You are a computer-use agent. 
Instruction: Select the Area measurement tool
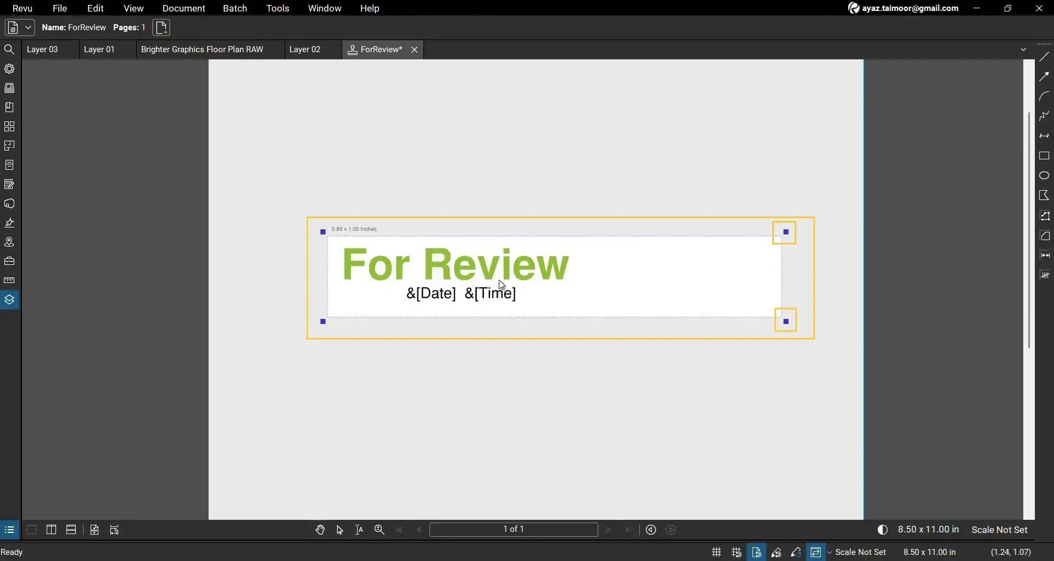click(1044, 236)
